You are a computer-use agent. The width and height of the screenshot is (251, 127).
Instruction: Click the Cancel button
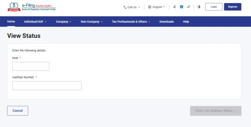(x=18, y=111)
